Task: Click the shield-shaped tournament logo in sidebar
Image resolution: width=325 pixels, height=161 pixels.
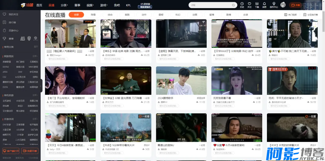Action: click(29, 38)
